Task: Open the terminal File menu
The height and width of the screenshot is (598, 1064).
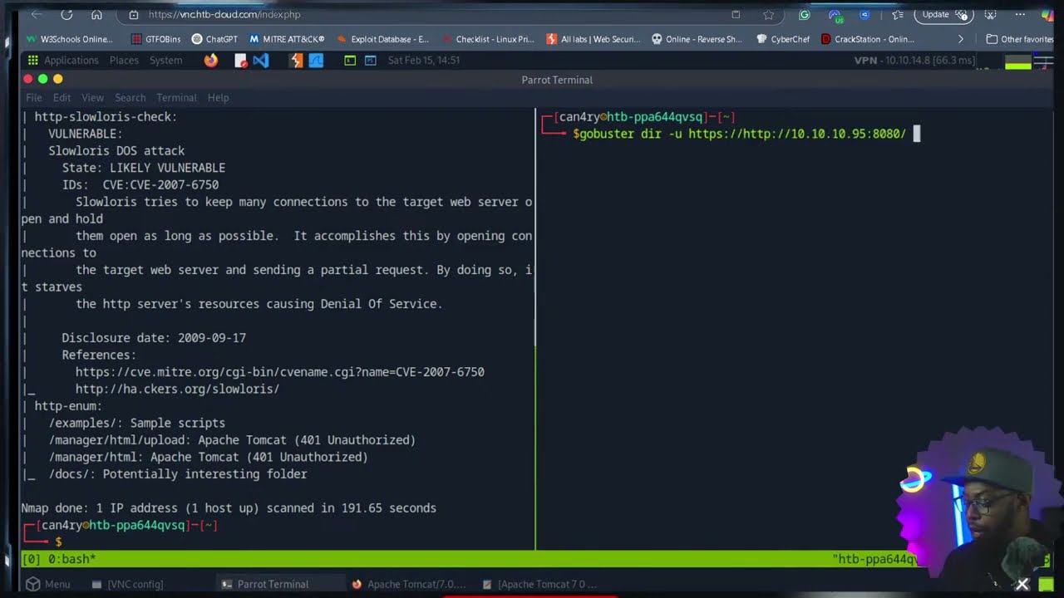Action: [34, 98]
